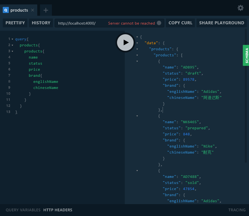Click line number 13 in editor gutter
Image resolution: width=249 pixels, height=216 pixels.
pyautogui.click(x=8, y=112)
